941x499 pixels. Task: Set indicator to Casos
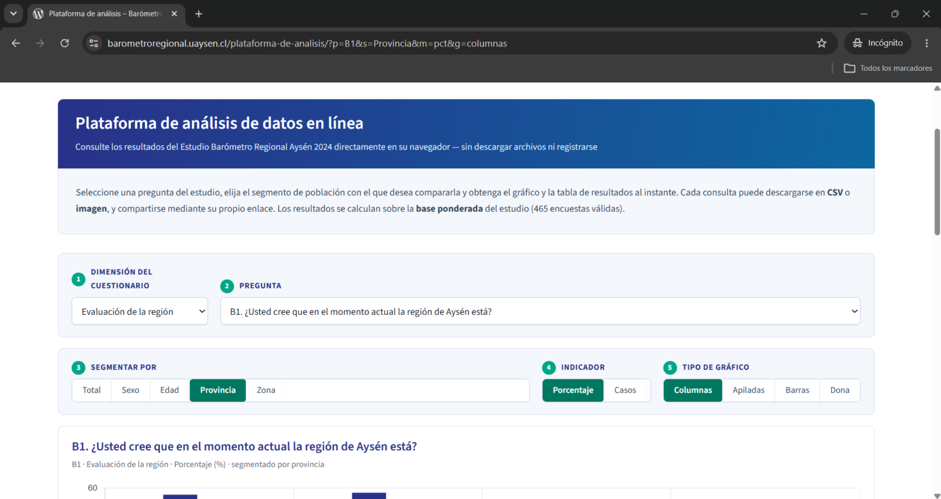625,390
